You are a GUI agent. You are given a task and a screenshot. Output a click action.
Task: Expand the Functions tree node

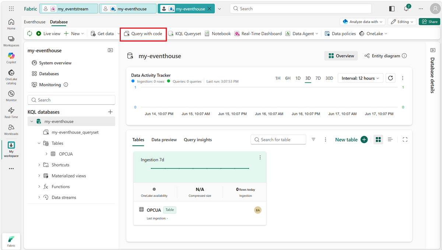tap(39, 187)
